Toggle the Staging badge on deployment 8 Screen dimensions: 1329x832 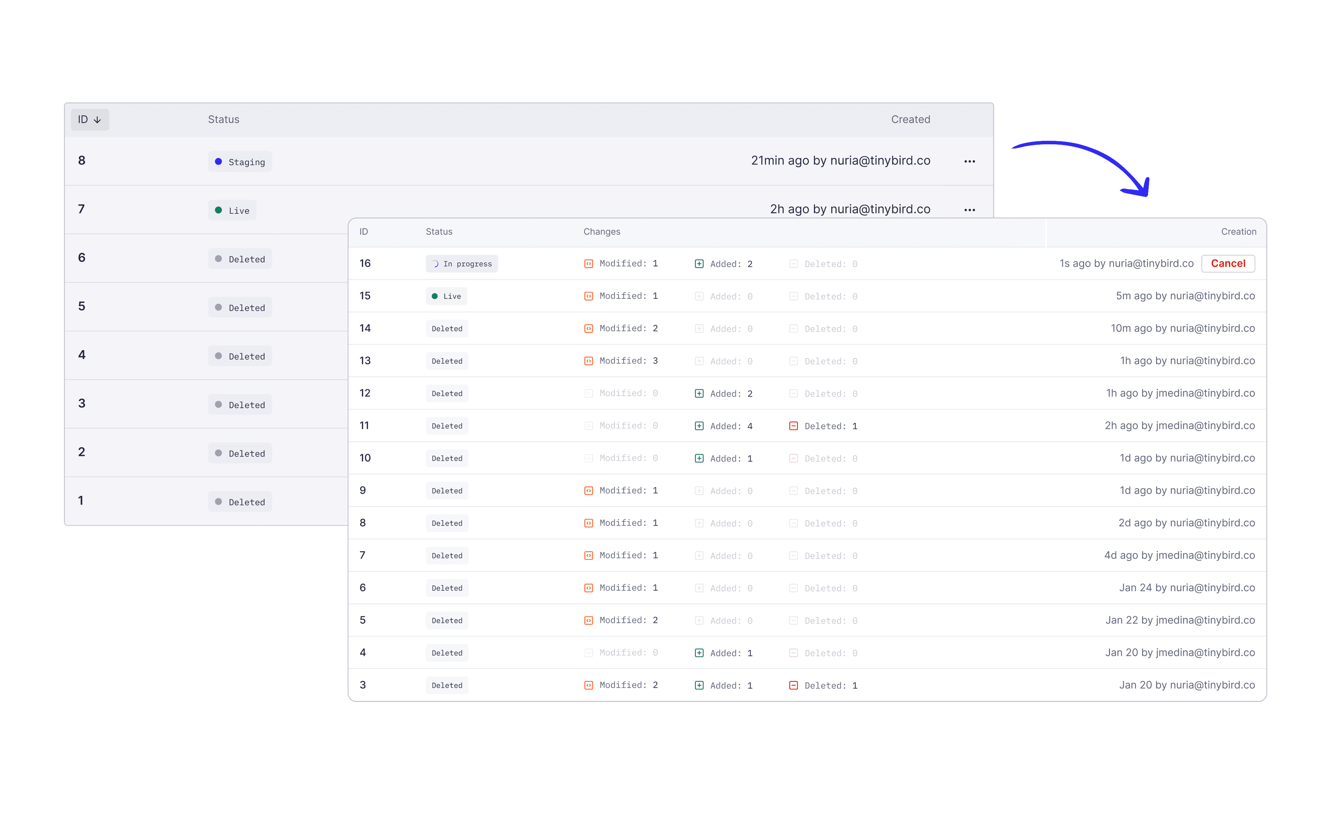pyautogui.click(x=240, y=161)
